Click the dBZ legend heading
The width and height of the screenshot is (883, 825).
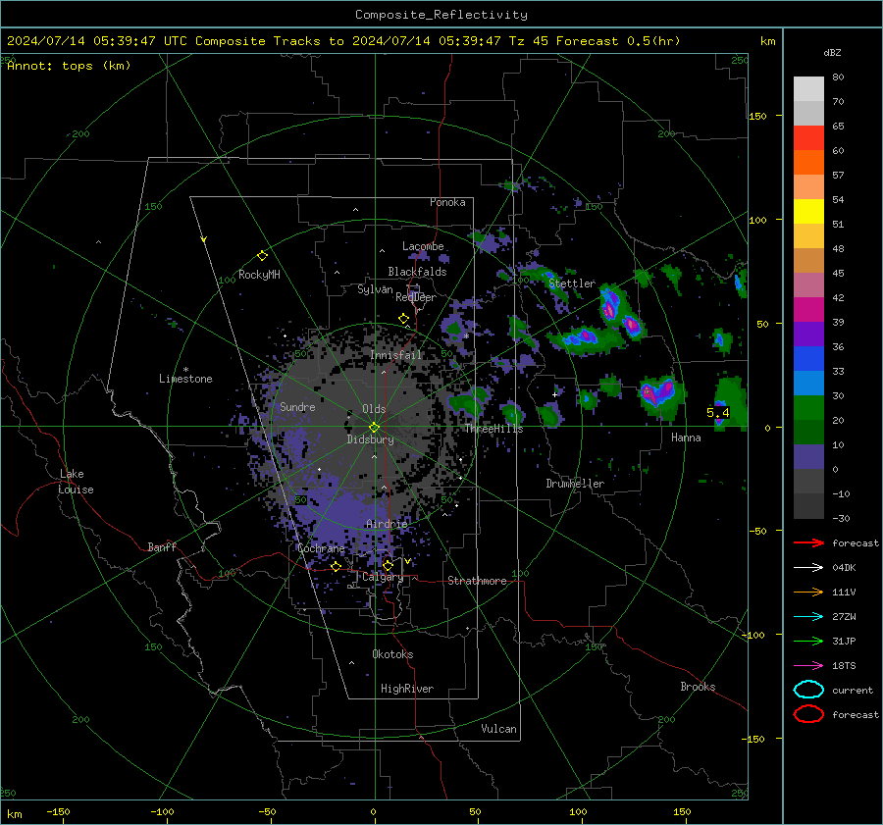click(832, 53)
